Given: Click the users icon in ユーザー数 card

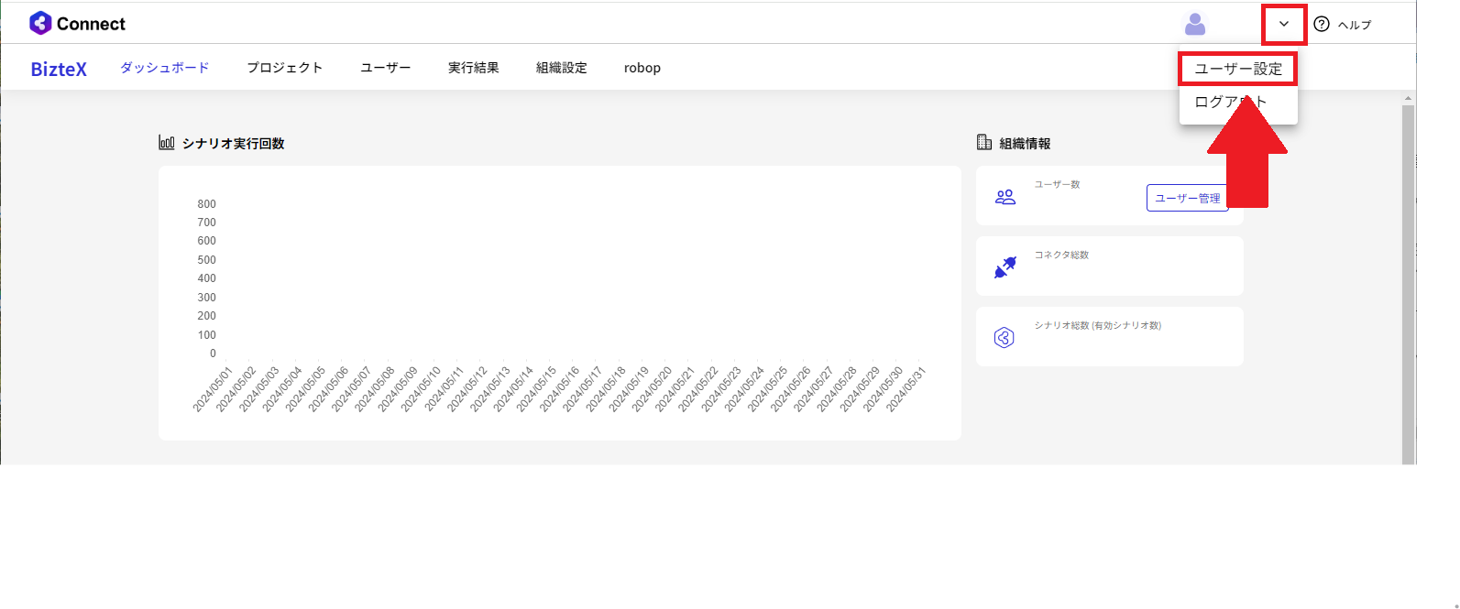Looking at the screenshot, I should (x=1005, y=197).
